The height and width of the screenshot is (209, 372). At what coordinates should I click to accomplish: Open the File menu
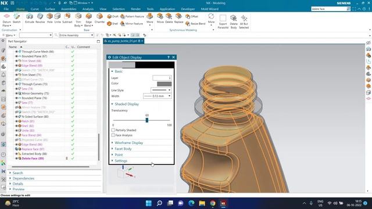[6, 9]
